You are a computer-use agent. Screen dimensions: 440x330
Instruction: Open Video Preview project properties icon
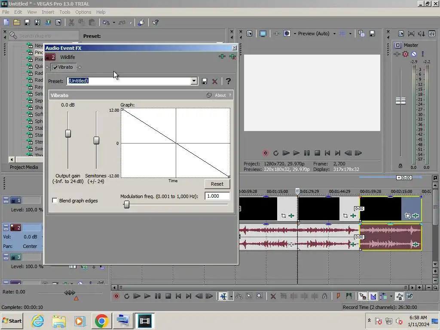coord(250,34)
